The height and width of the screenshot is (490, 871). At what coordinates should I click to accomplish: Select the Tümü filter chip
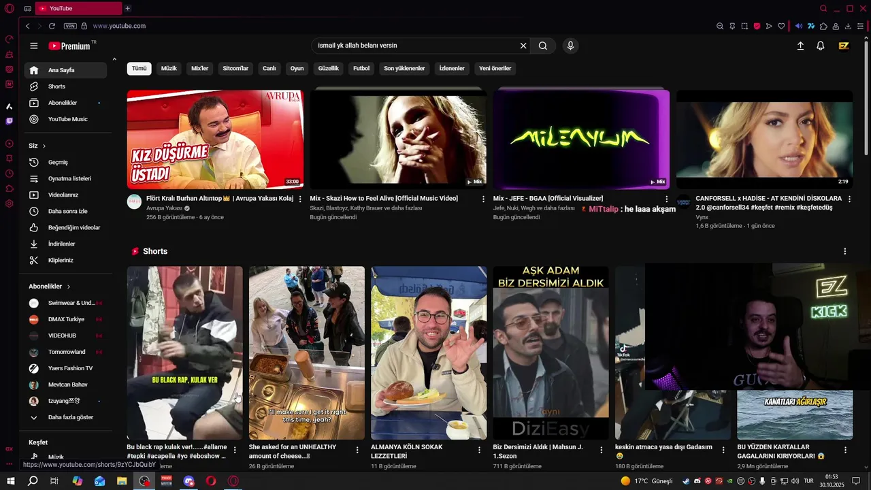click(x=139, y=68)
